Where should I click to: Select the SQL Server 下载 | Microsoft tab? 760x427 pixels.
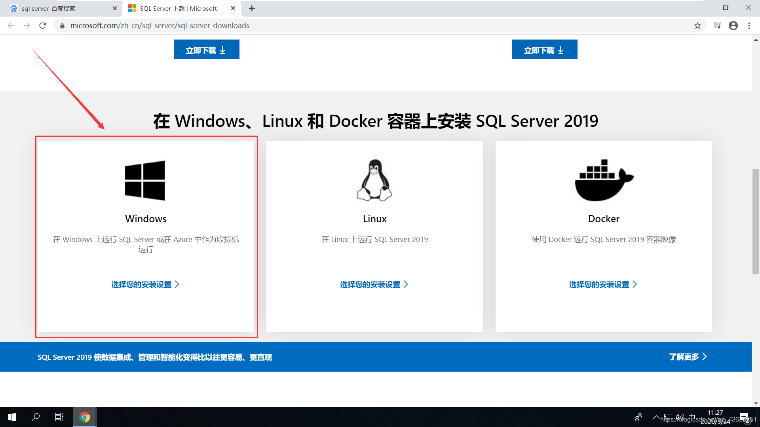coord(182,8)
